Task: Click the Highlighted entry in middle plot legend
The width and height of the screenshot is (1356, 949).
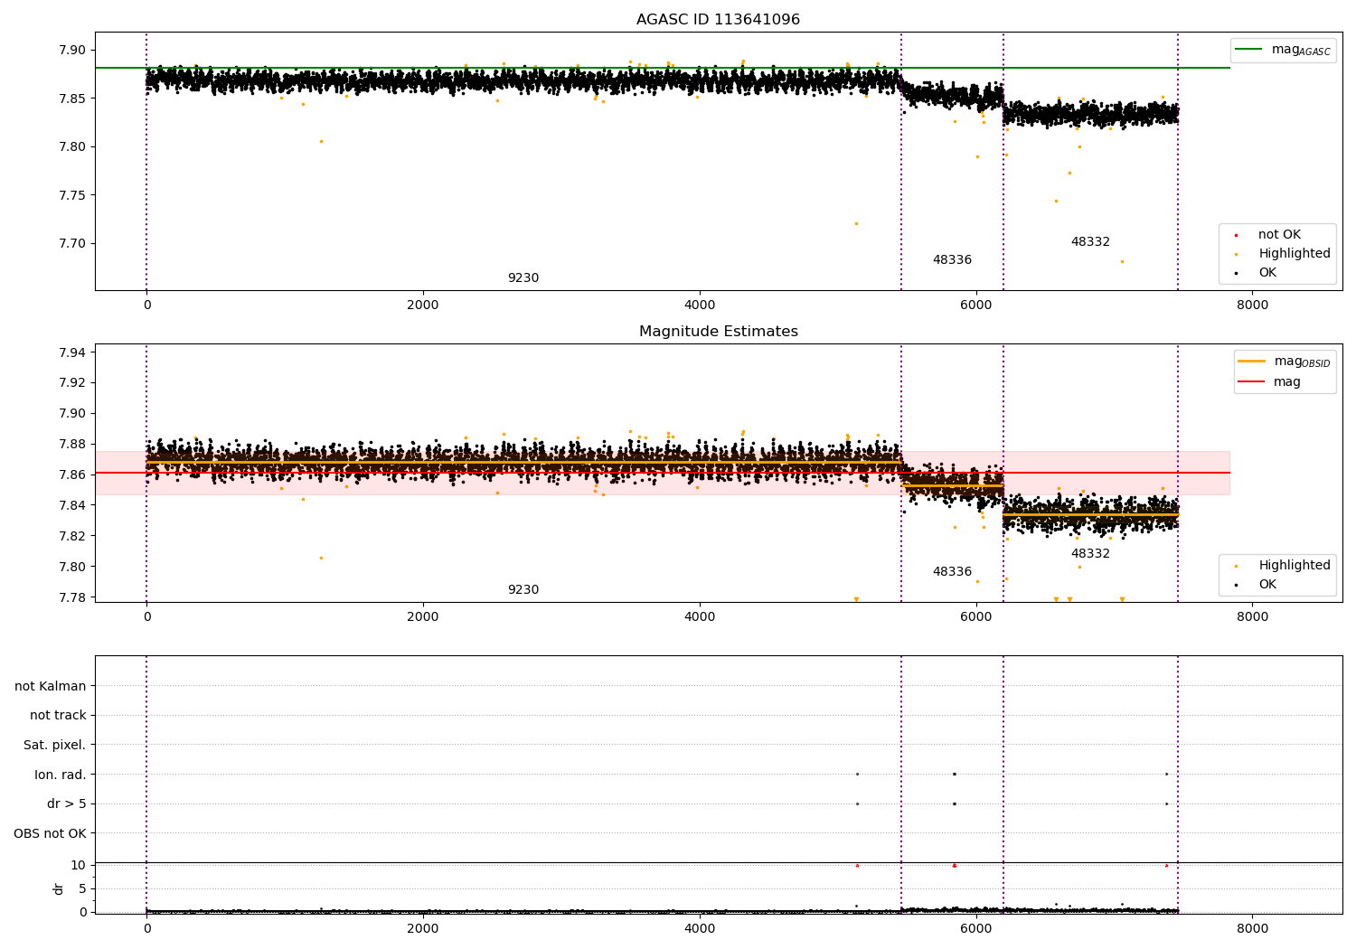Action: point(1294,566)
